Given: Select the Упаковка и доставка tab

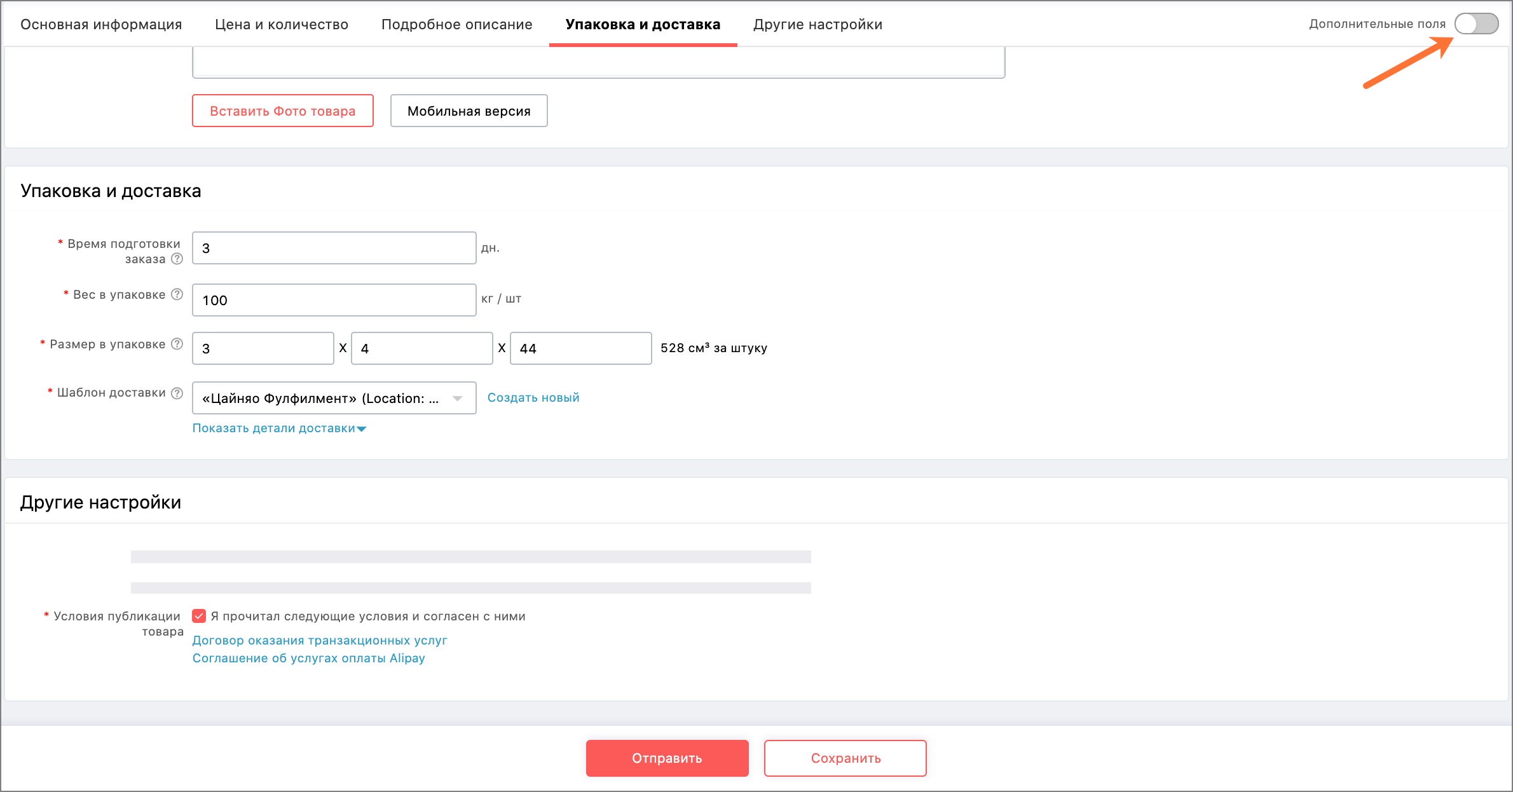Looking at the screenshot, I should [x=643, y=24].
